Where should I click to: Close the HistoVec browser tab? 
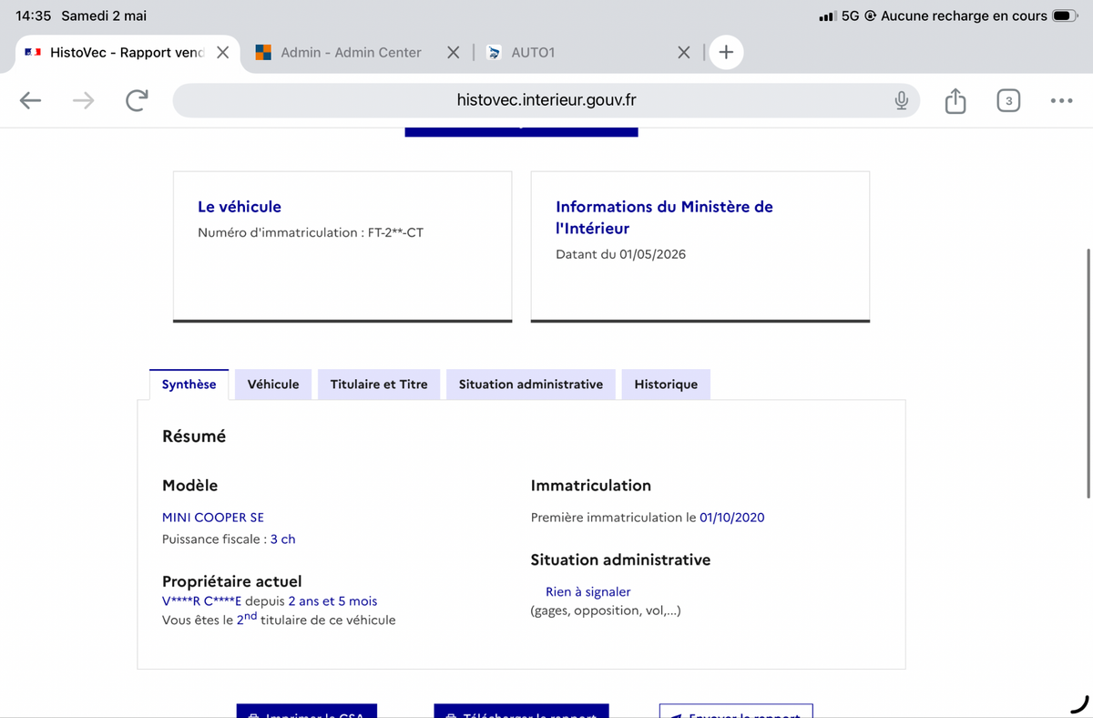[222, 52]
